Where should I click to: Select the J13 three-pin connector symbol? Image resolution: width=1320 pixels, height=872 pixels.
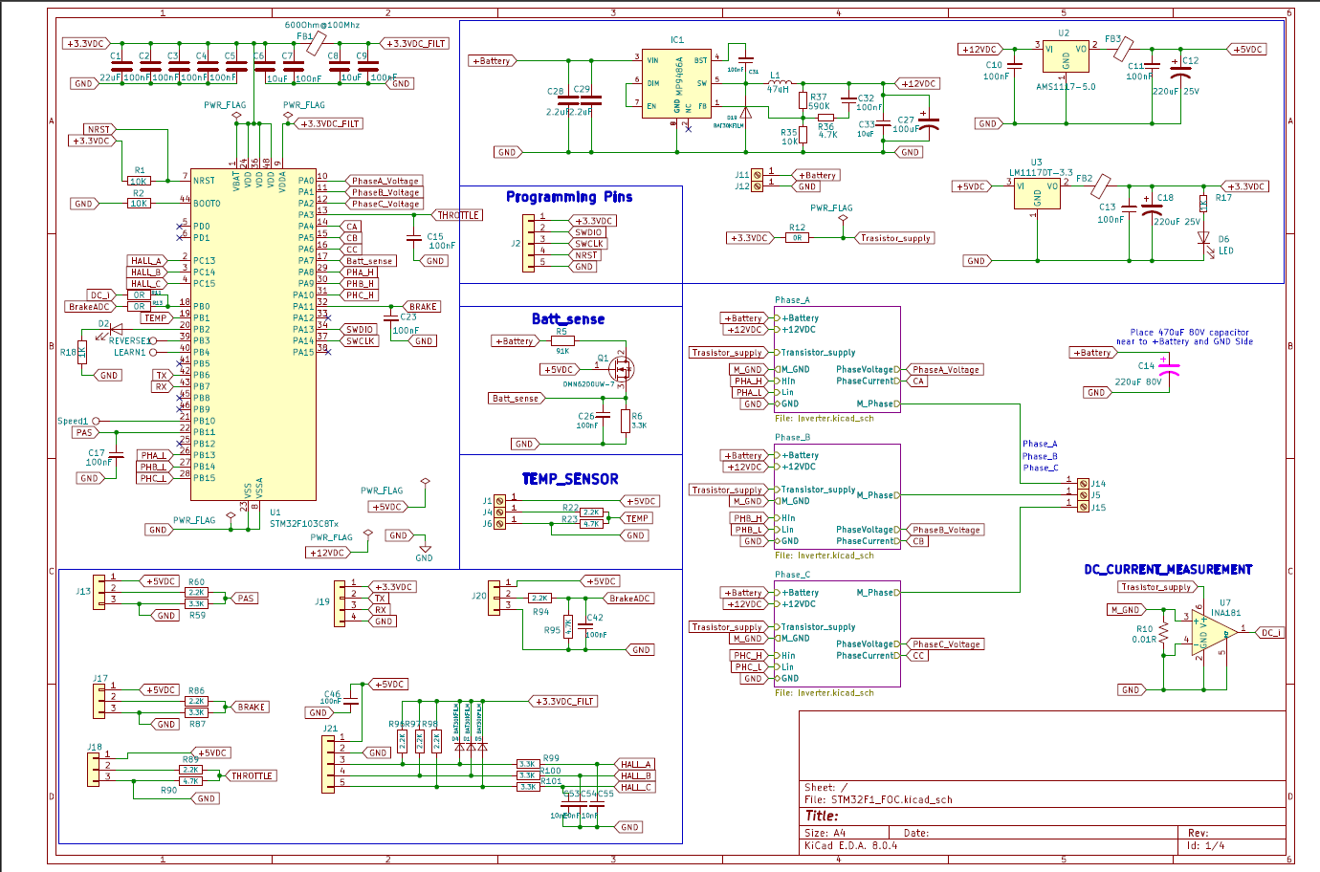pyautogui.click(x=98, y=590)
